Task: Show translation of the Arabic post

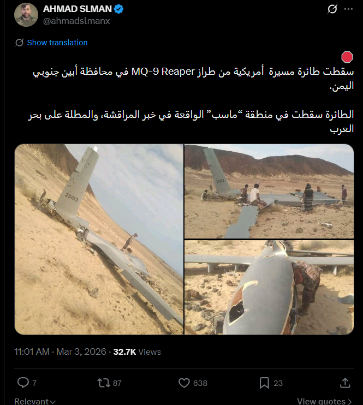Action: click(57, 43)
